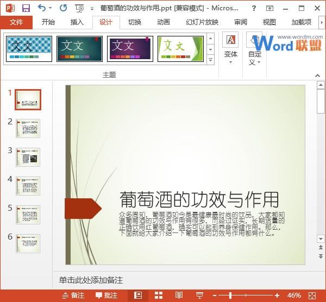326x302 pixels.
Task: Select slide 3 thumbnail in slide panel
Action: pyautogui.click(x=28, y=156)
